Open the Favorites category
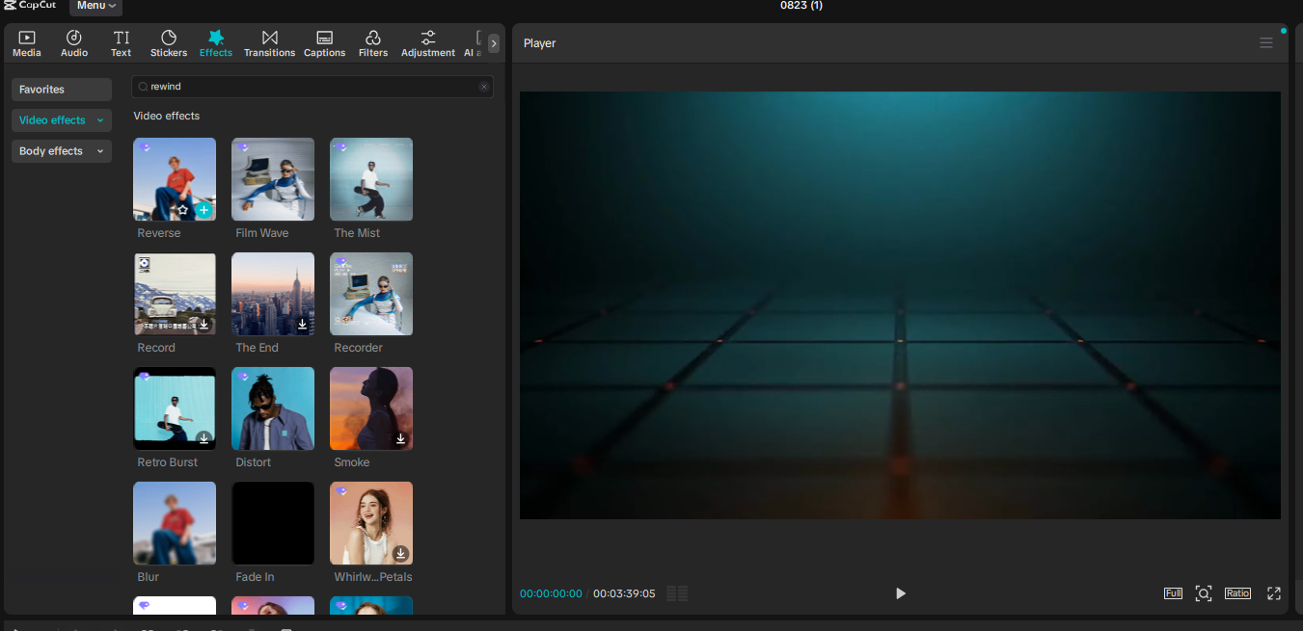The image size is (1303, 631). point(62,90)
